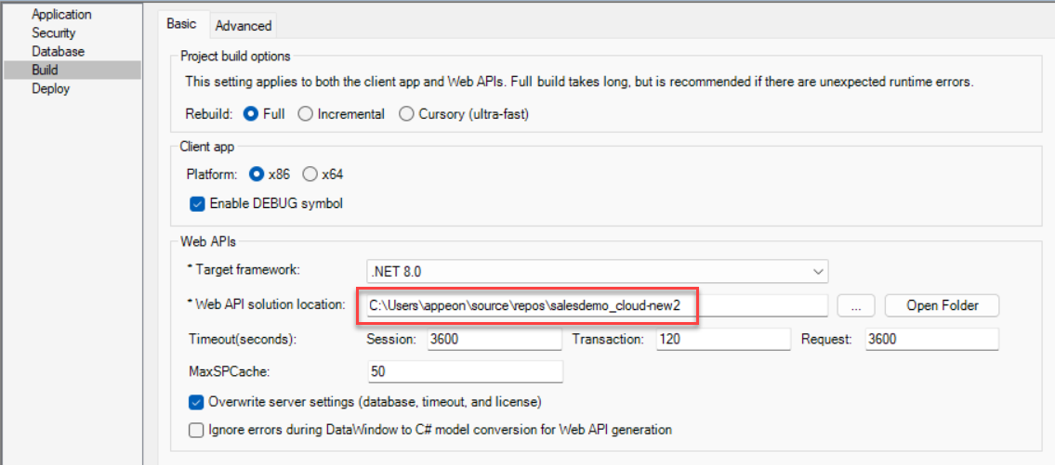Image resolution: width=1055 pixels, height=465 pixels.
Task: Select the Build item in sidebar
Action: pos(45,71)
